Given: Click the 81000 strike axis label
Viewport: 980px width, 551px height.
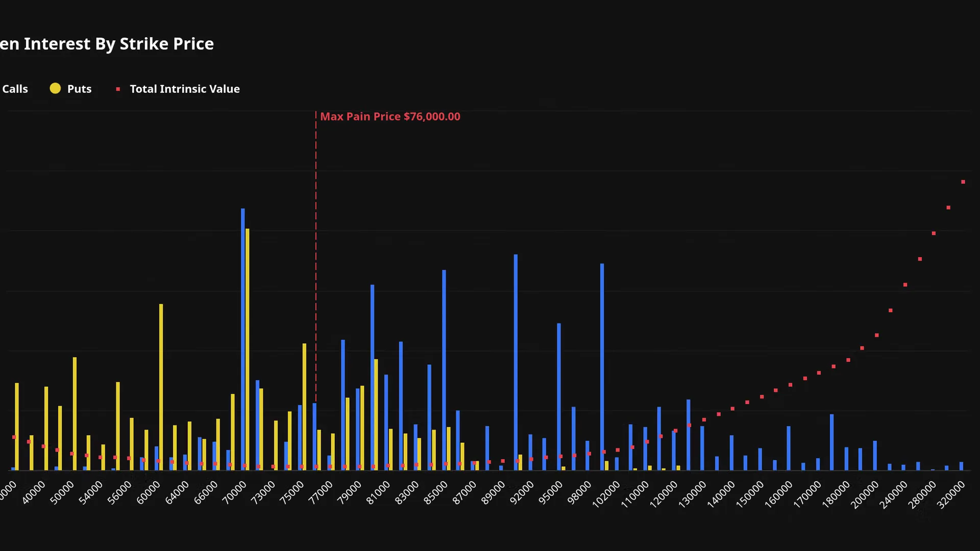Looking at the screenshot, I should point(378,493).
